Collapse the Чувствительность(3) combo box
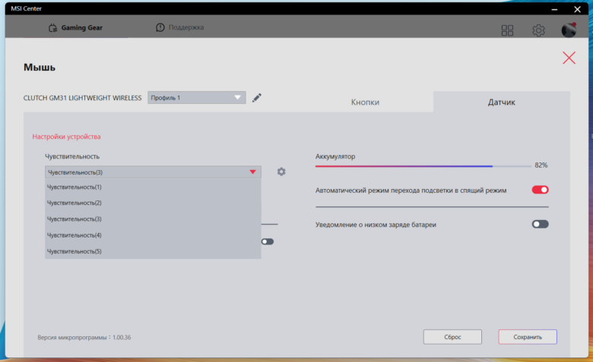Image resolution: width=593 pixels, height=362 pixels. click(x=153, y=172)
